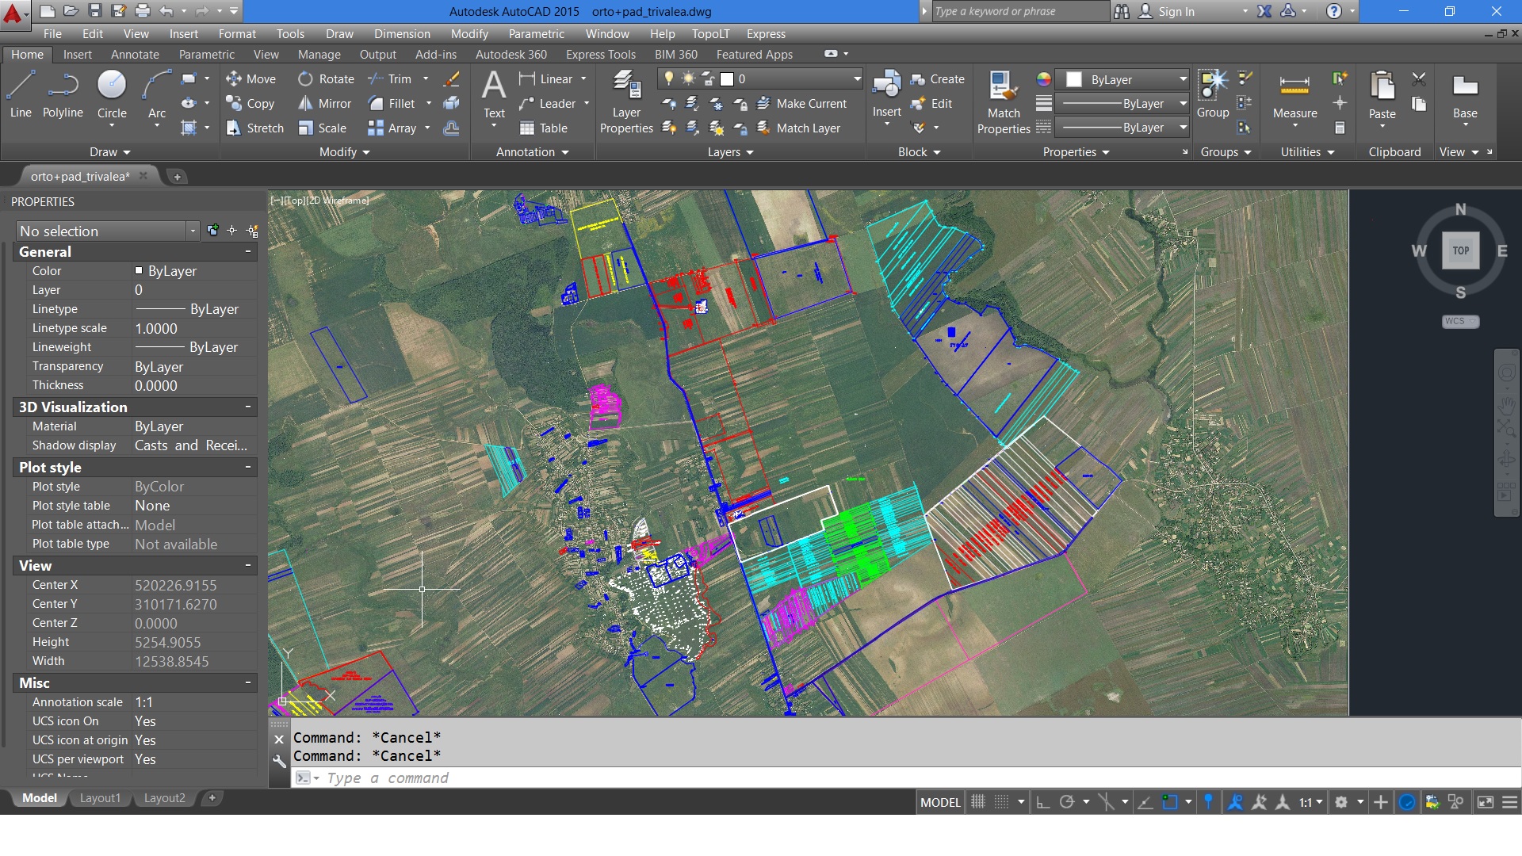Select the Mirror tool
Screen dimensions: 1522x856
coord(324,103)
